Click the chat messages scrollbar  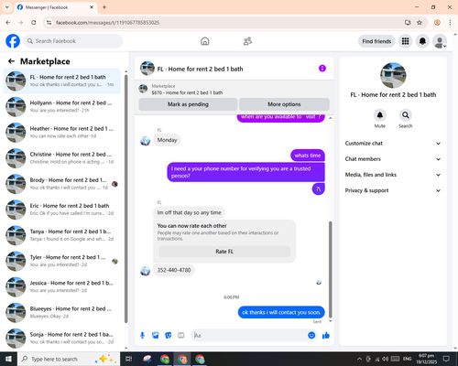[330, 270]
